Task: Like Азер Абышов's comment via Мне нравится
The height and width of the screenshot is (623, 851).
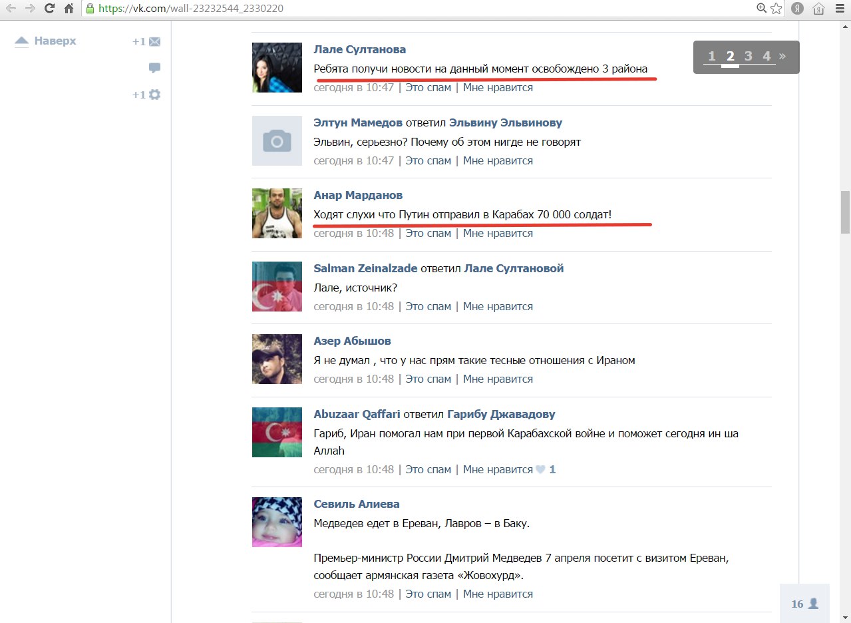Action: [498, 379]
